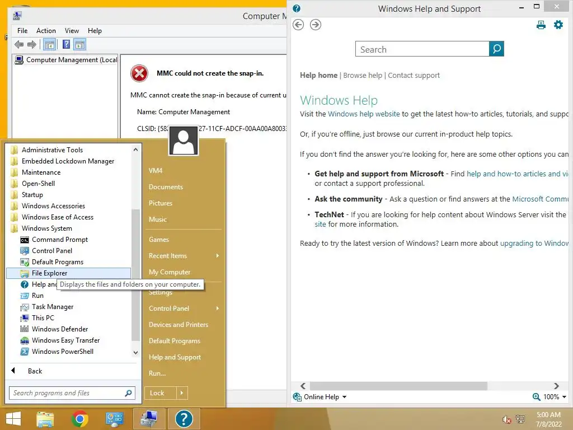Open Help home link
The image size is (573, 430).
[x=318, y=76]
